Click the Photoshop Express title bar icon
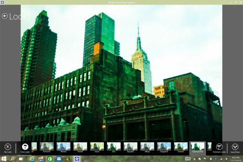The height and width of the screenshot is (162, 243). point(2,2)
